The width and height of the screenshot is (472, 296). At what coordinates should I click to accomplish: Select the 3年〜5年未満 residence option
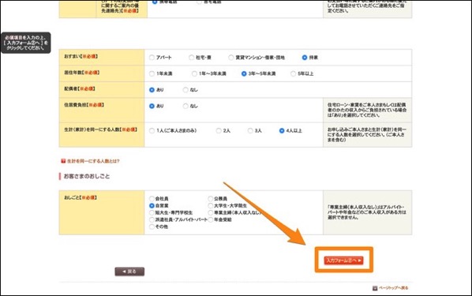[x=244, y=73]
